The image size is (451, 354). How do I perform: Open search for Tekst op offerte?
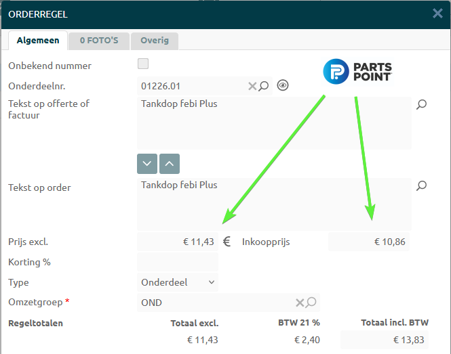point(421,104)
